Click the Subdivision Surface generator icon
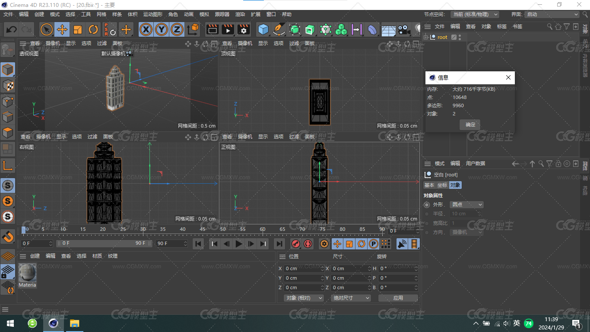 (x=295, y=29)
